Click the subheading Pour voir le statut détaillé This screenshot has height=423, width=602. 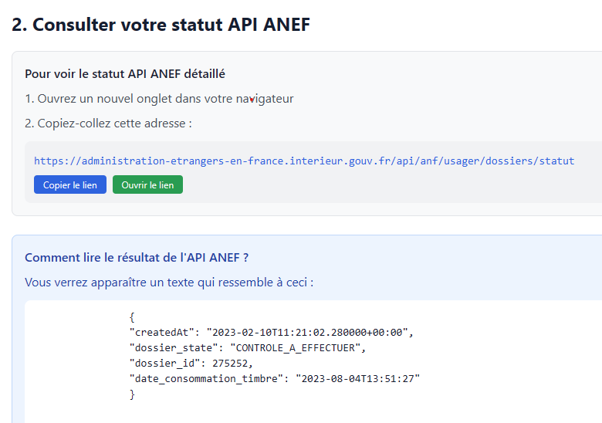pos(125,74)
